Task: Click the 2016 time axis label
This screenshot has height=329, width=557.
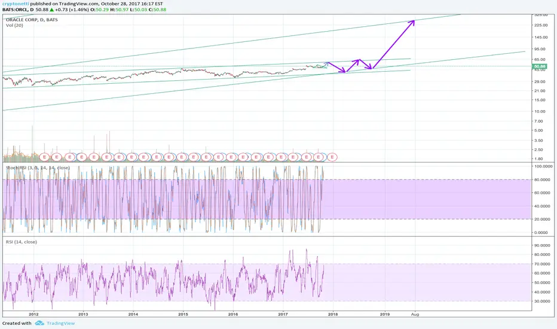Action: [233, 314]
